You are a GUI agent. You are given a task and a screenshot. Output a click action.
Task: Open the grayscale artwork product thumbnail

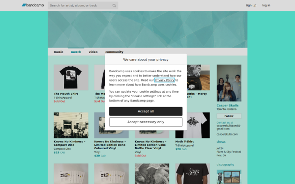click(152, 174)
